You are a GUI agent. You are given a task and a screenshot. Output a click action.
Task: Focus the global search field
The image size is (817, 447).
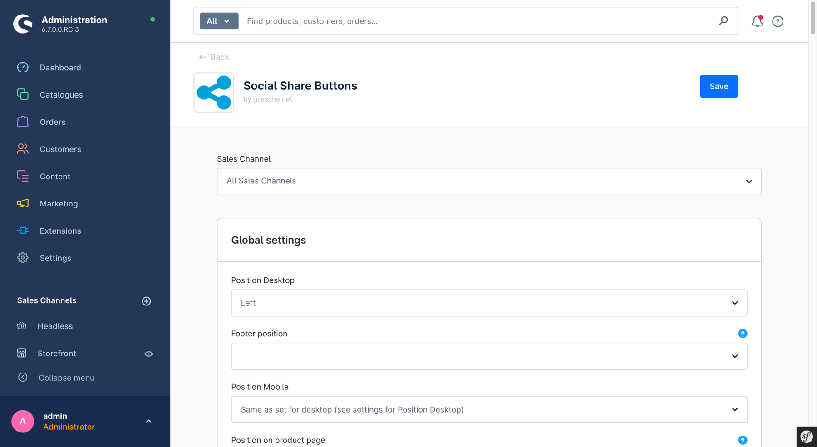(x=477, y=21)
